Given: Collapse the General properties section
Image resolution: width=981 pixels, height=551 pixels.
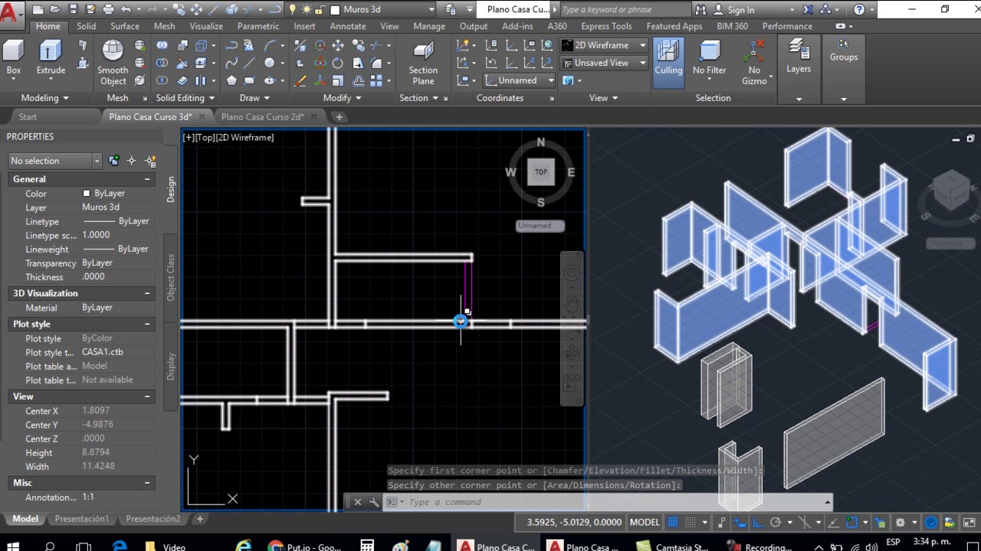Looking at the screenshot, I should tap(147, 179).
